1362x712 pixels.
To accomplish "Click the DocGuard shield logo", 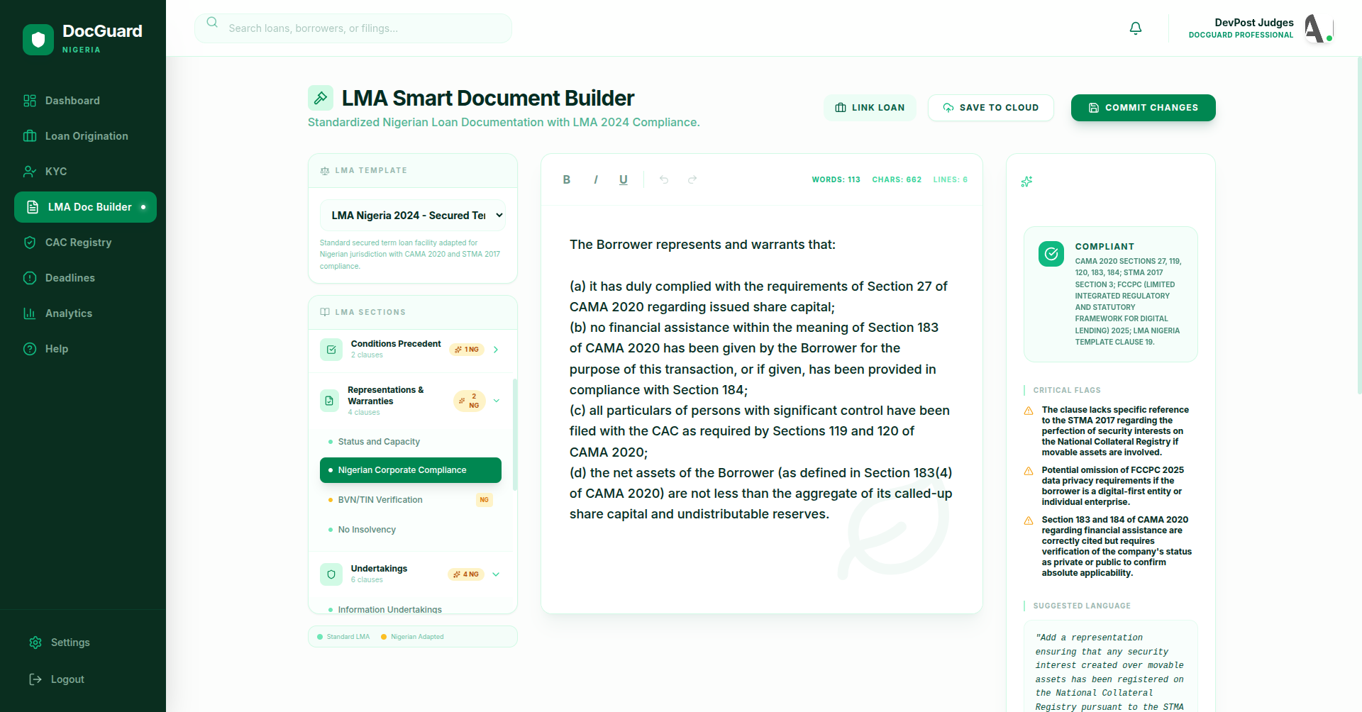I will [38, 40].
